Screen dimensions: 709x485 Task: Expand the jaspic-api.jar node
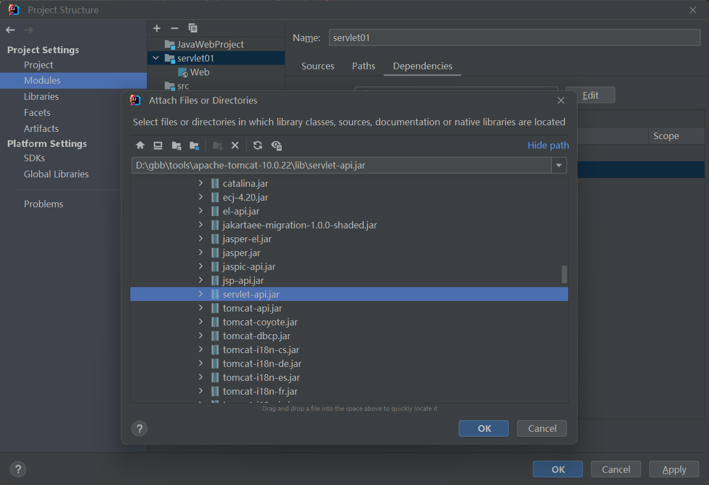[201, 267]
